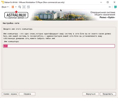Close the VMware Player window

[115, 2]
